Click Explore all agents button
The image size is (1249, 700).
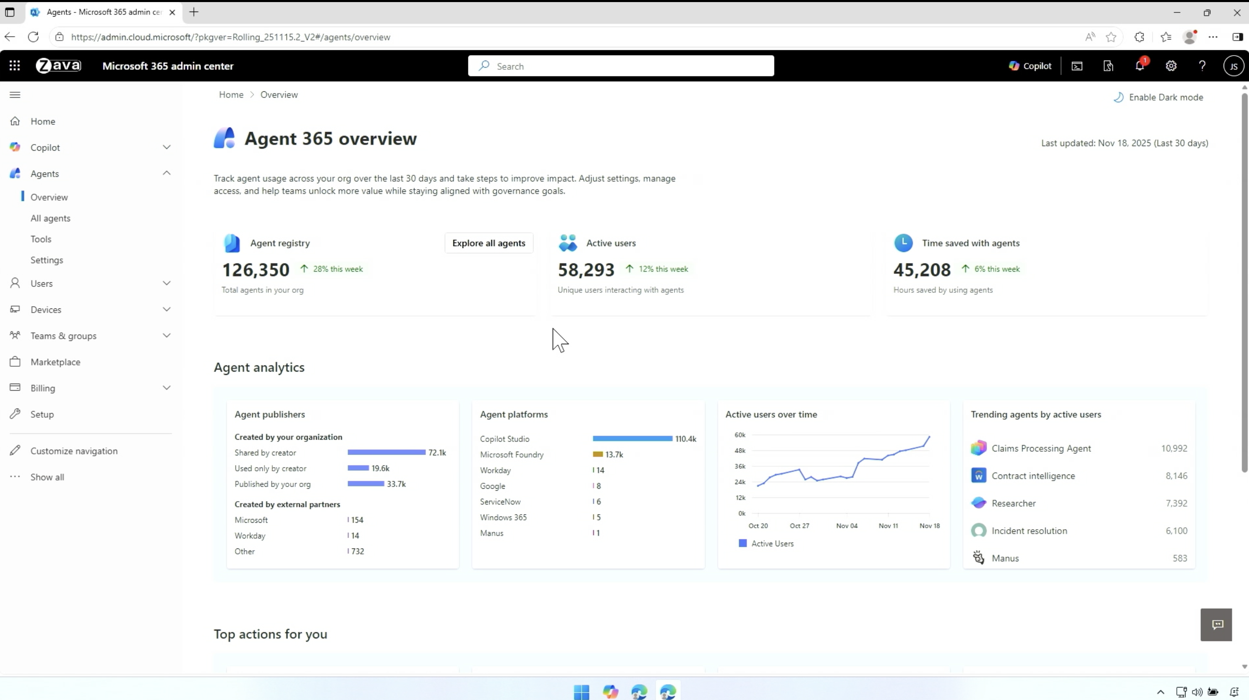click(x=488, y=243)
